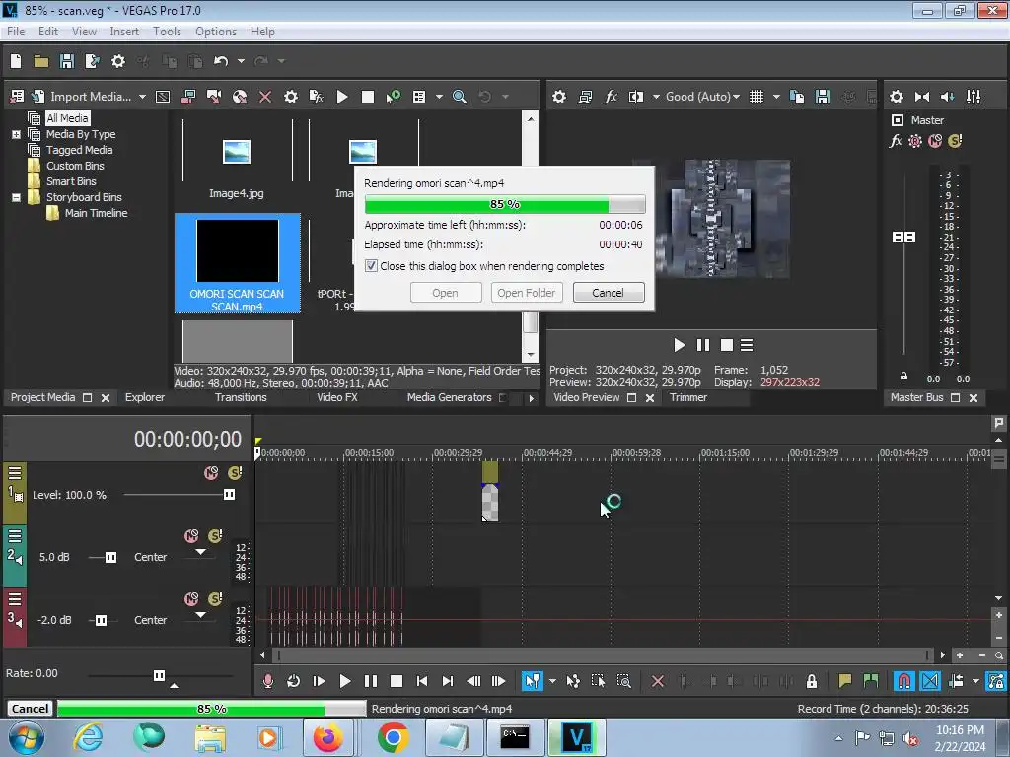Click the track 2 volume slider handle
Image resolution: width=1010 pixels, height=757 pixels.
110,557
